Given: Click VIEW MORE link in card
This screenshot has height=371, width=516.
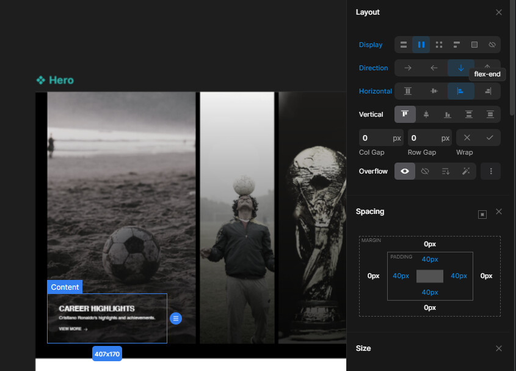Looking at the screenshot, I should (x=73, y=329).
